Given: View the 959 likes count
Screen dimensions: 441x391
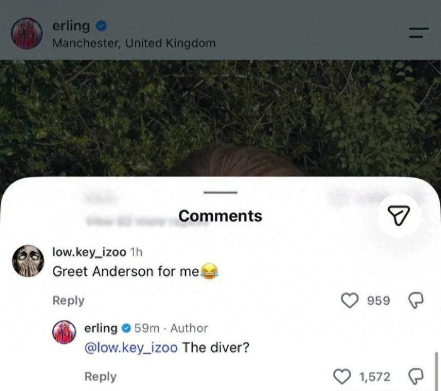Looking at the screenshot, I should 379,300.
